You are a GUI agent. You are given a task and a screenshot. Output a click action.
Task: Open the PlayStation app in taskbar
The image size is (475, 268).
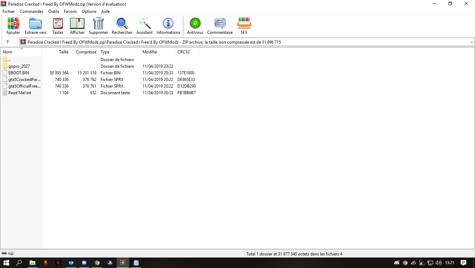pos(110,263)
